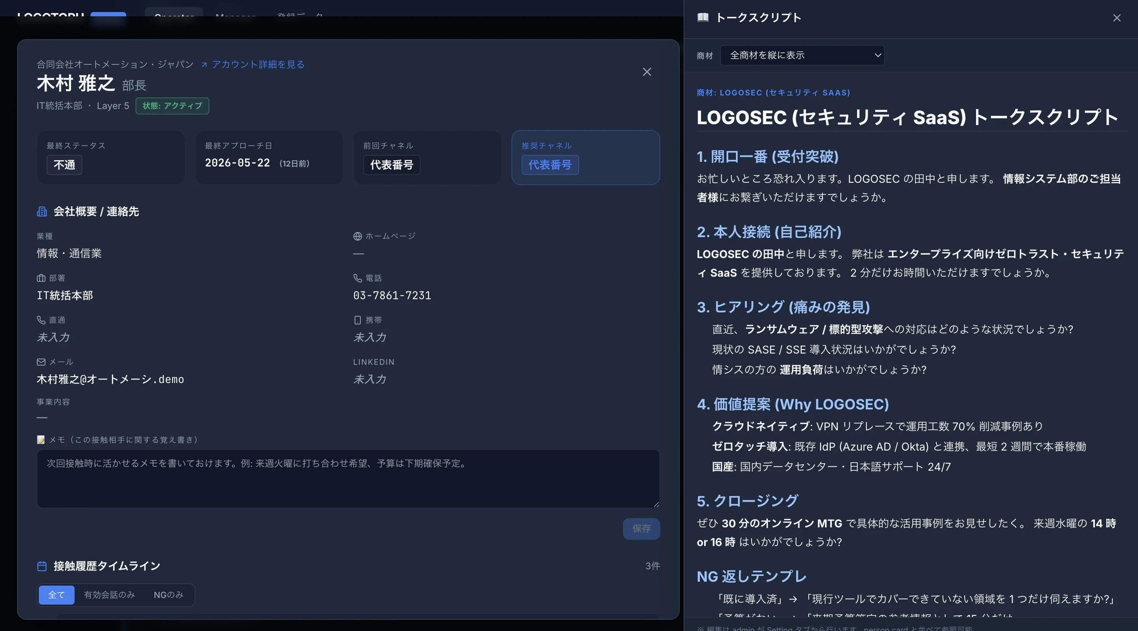Select the 有効会話のみ timeline filter

[109, 595]
